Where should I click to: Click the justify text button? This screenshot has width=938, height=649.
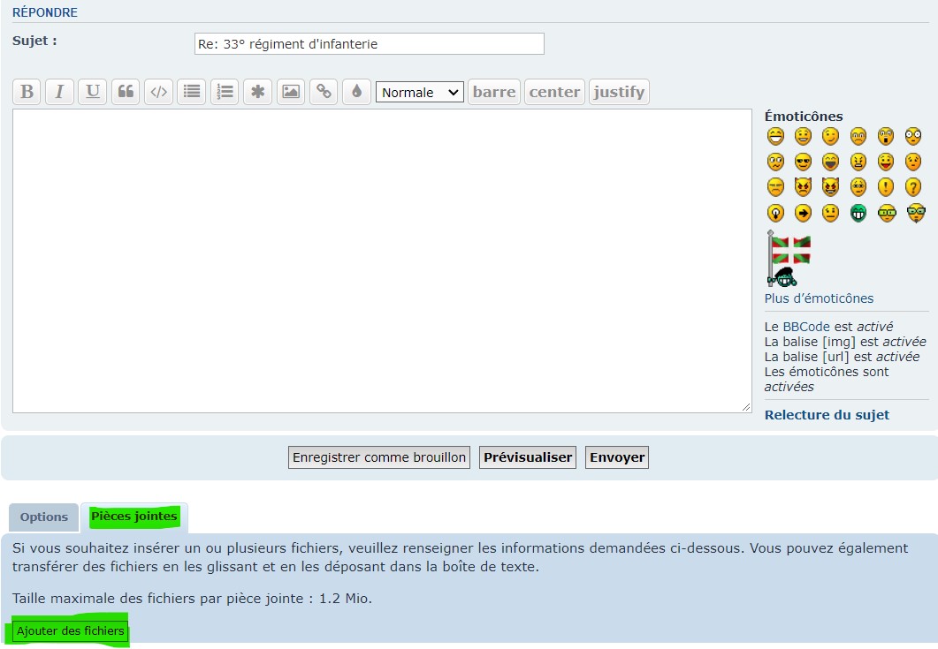click(x=619, y=92)
